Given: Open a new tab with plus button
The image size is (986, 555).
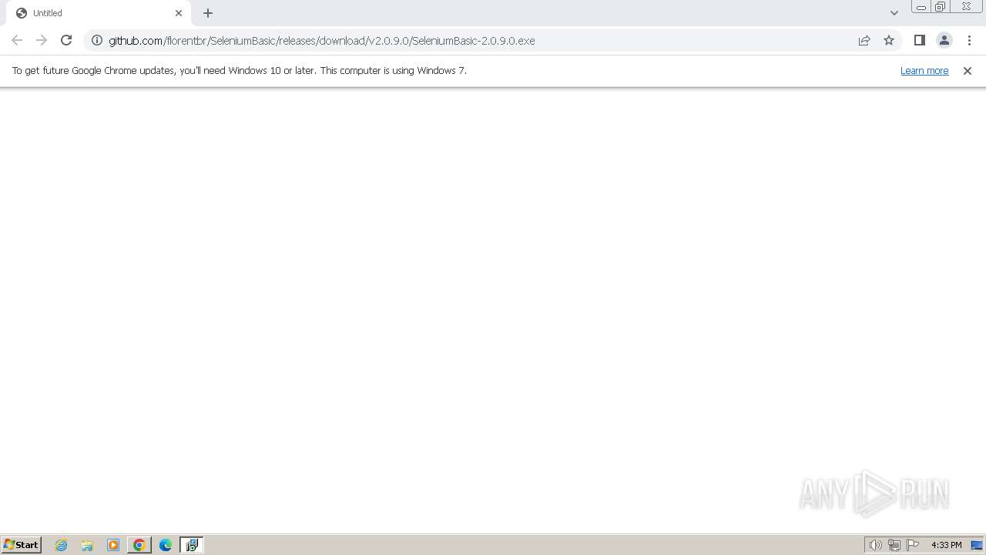Looking at the screenshot, I should [208, 13].
